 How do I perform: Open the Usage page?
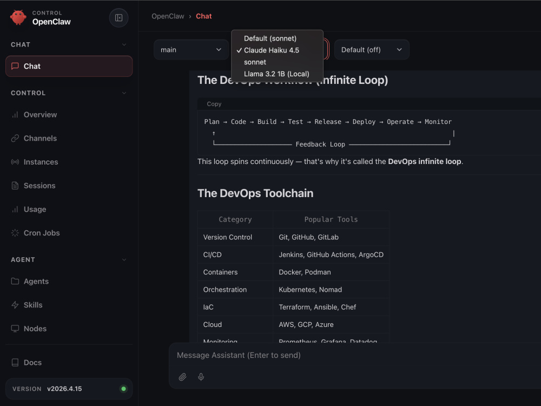(x=69, y=209)
